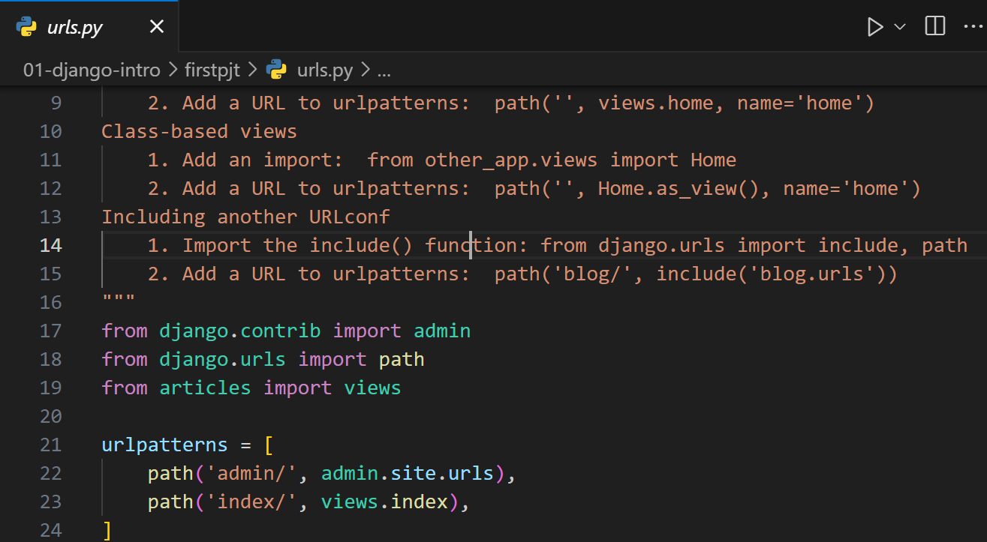Screen dimensions: 987x542
Task: Click the opening bracket on line 21
Action: pos(269,445)
